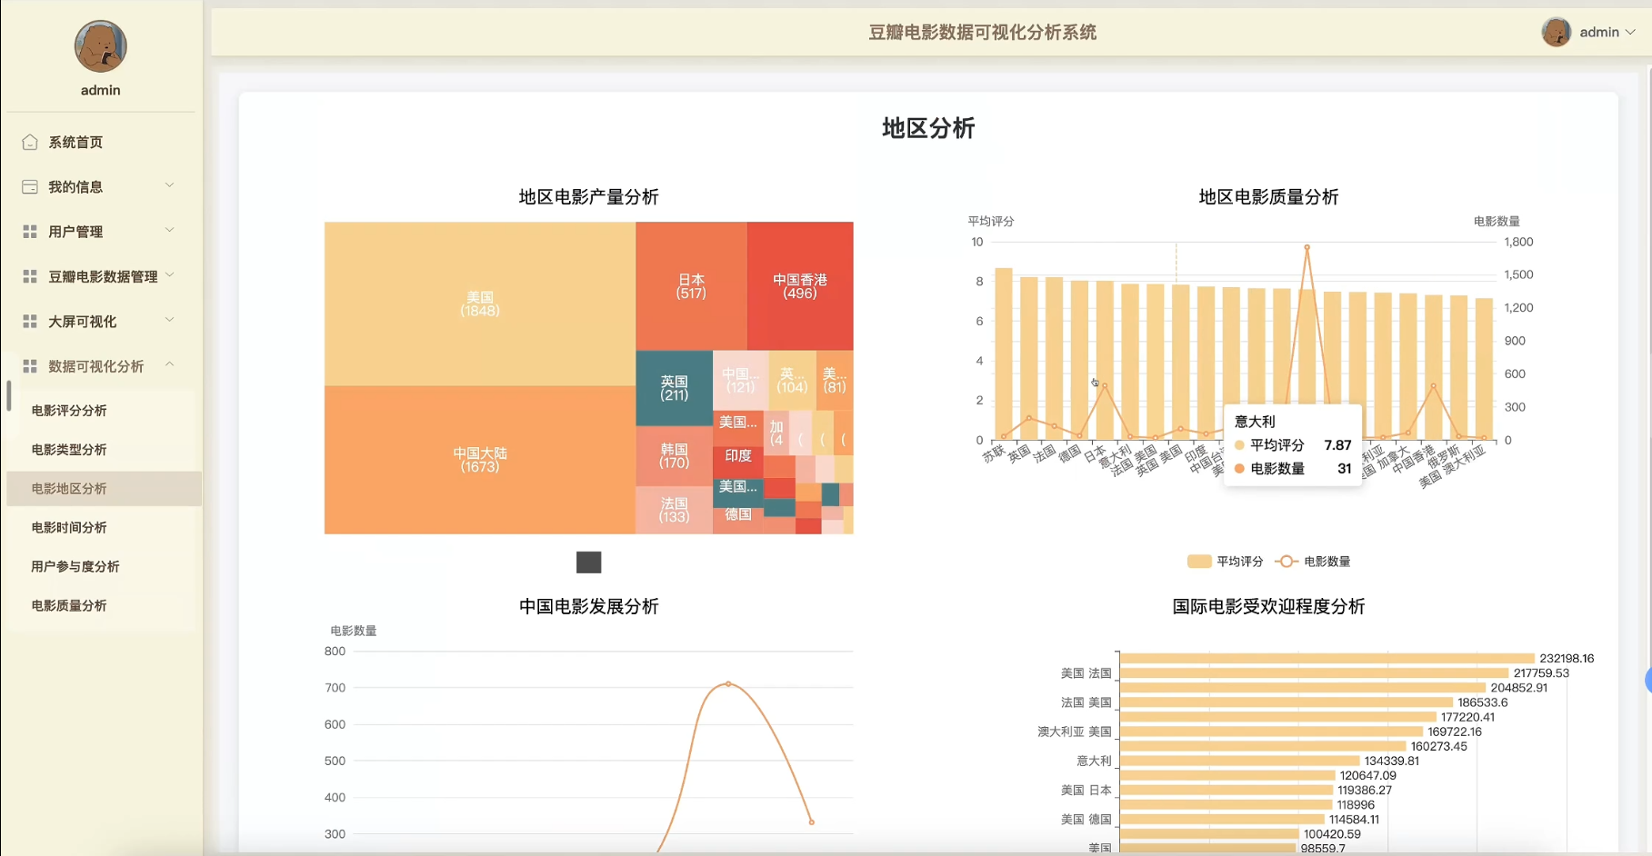Open 用户参与度分析 page
This screenshot has height=856, width=1652.
point(75,567)
